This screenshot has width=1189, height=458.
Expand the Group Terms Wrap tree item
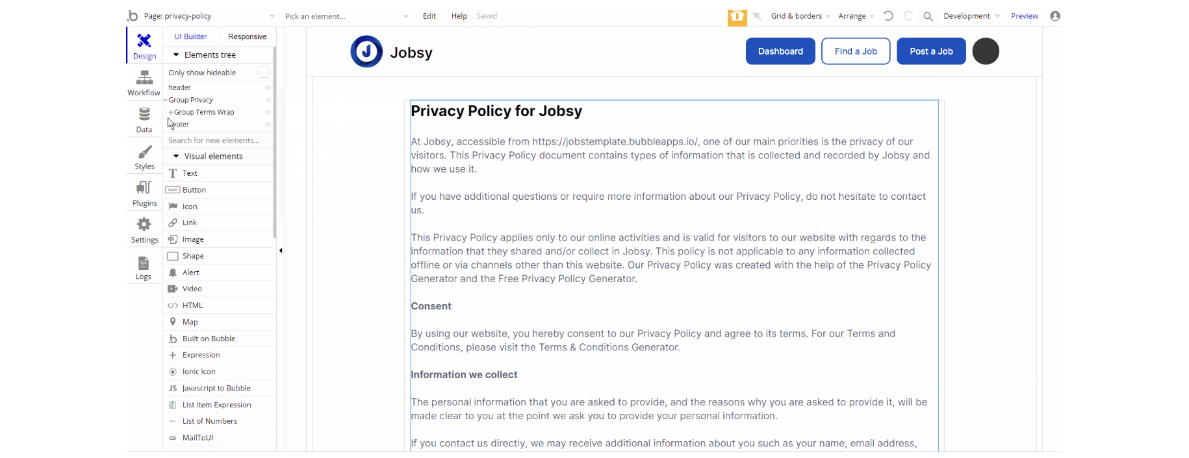click(171, 112)
